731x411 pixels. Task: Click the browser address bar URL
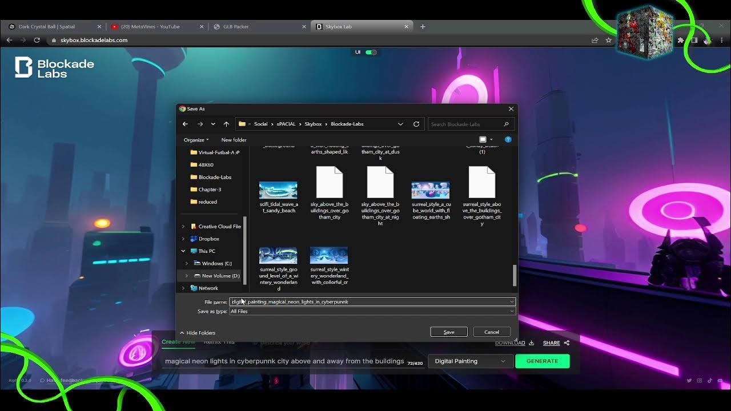94,40
